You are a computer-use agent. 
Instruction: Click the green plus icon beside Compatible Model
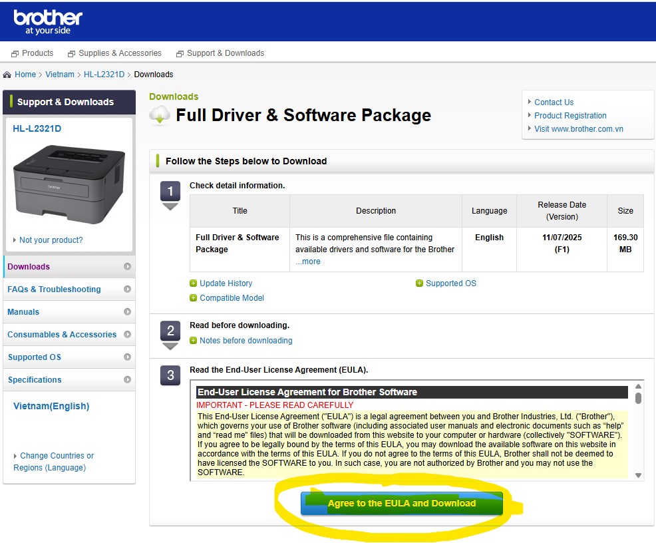[194, 298]
